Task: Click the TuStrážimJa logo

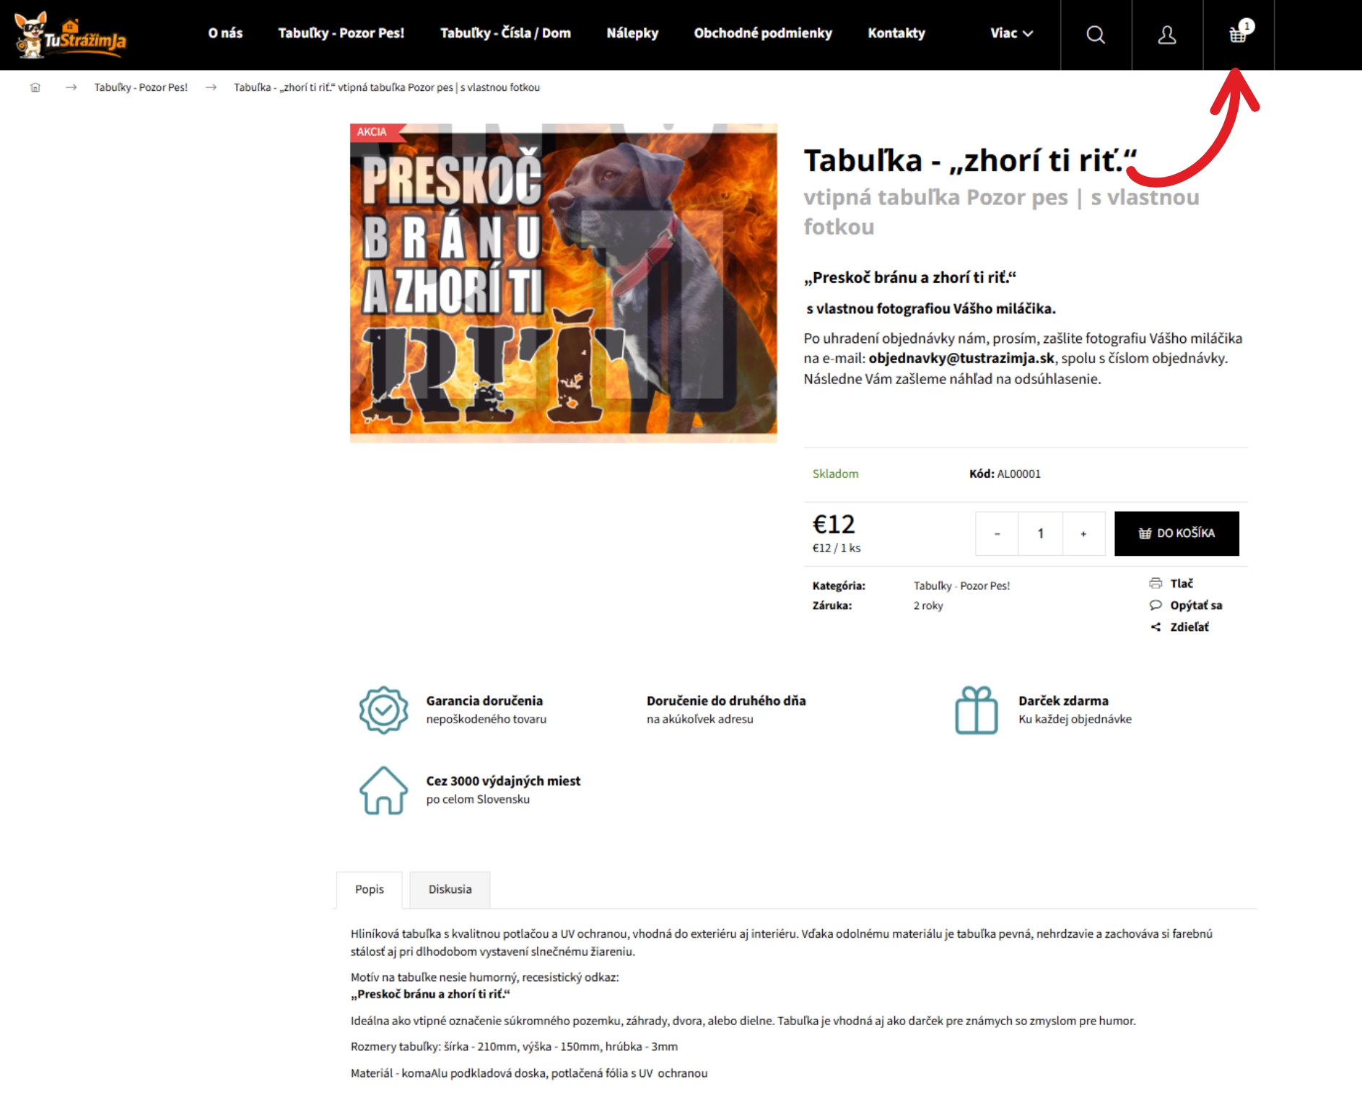Action: (70, 35)
